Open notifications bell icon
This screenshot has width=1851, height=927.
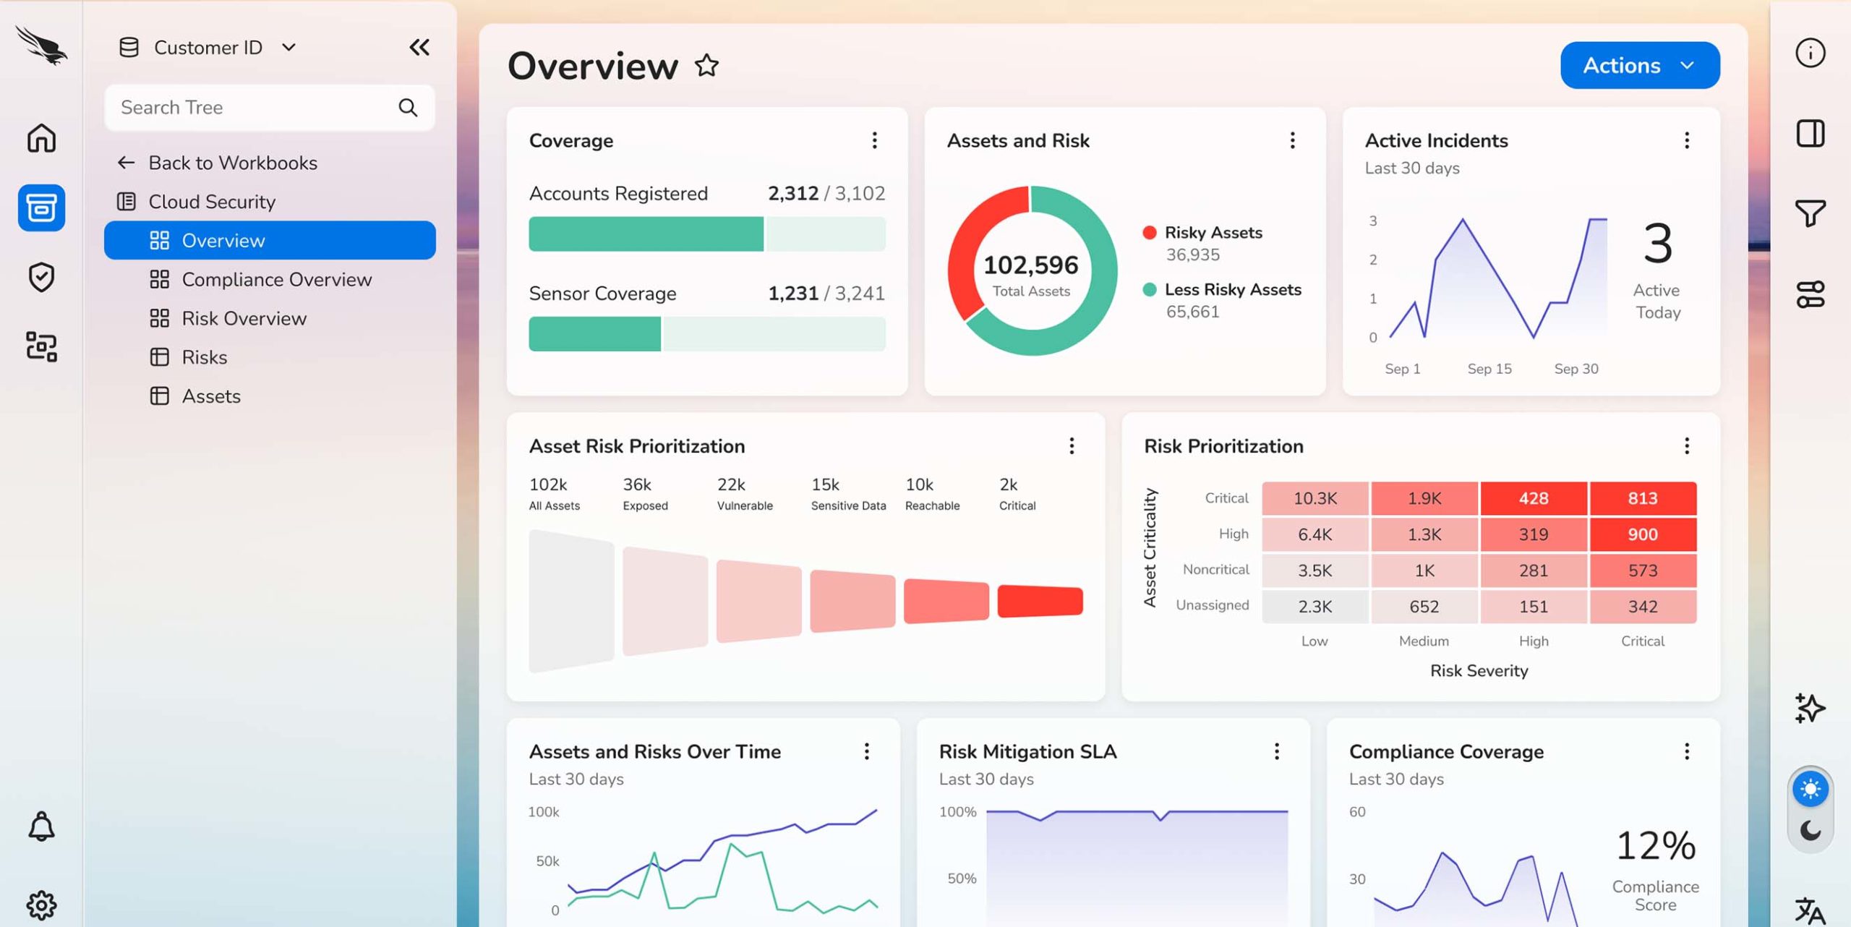(41, 826)
